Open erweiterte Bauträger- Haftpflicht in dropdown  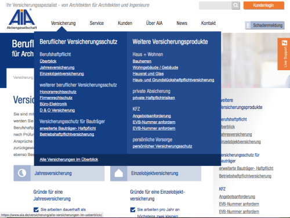coord(68,128)
